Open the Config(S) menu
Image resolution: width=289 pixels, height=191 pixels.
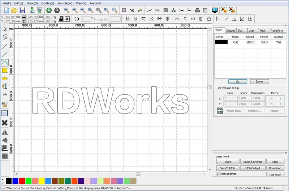tap(48, 3)
